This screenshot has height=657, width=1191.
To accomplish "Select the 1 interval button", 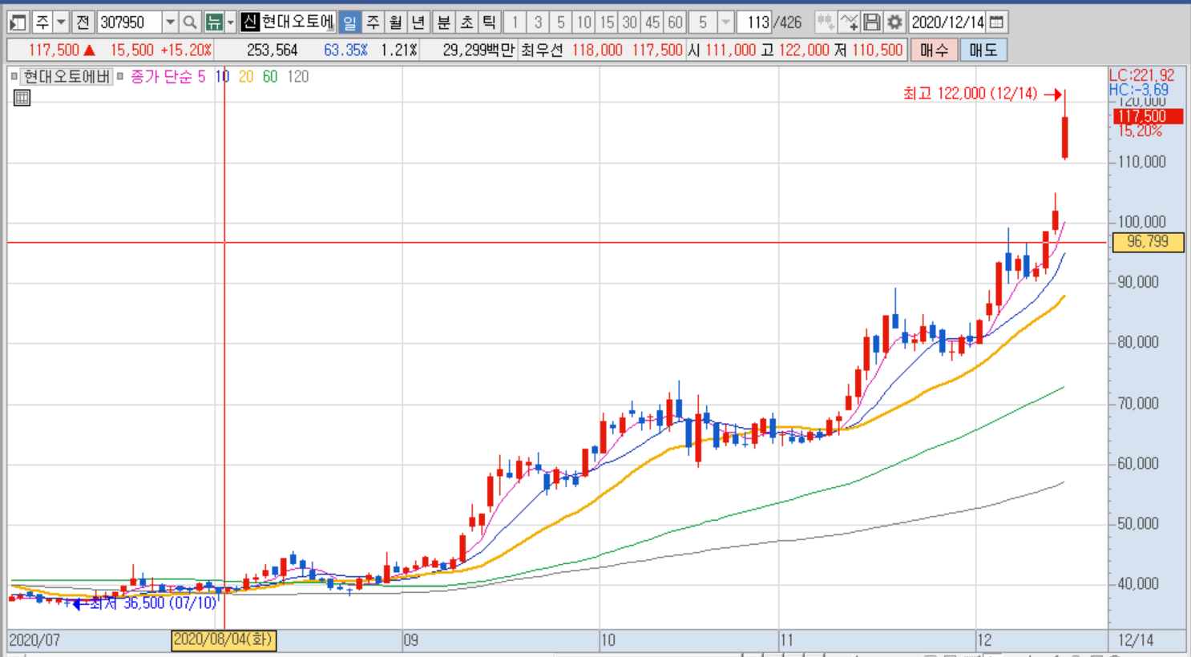I will coord(515,22).
